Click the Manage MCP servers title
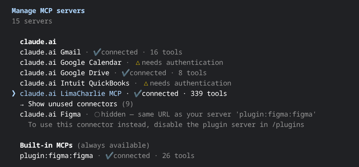This screenshot has width=359, height=167. tap(48, 11)
